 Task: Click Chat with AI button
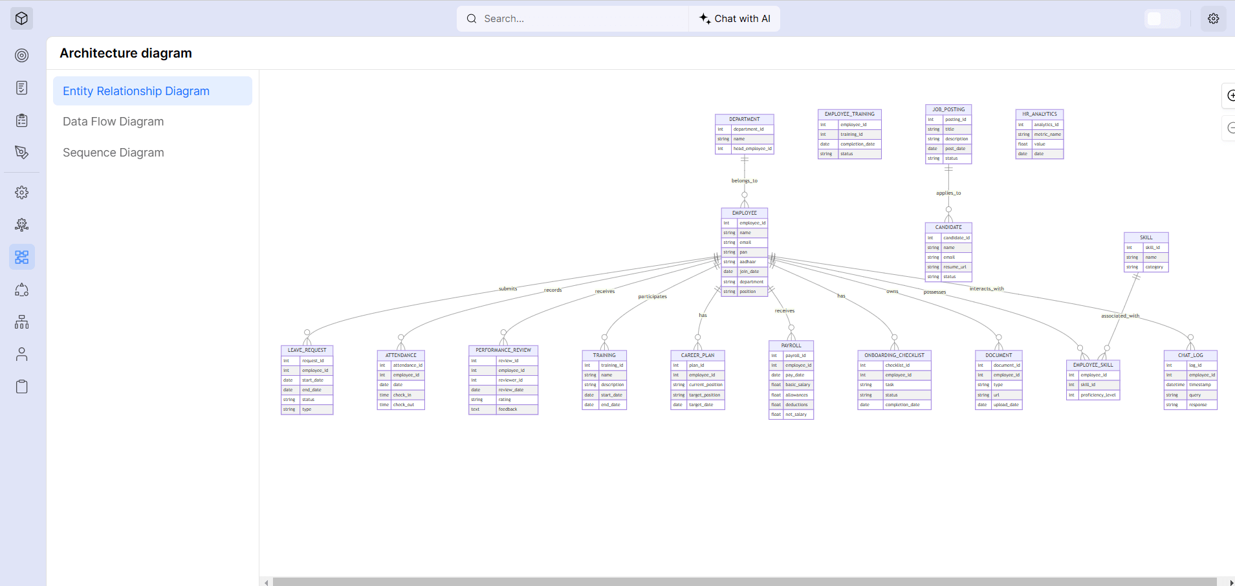coord(735,19)
